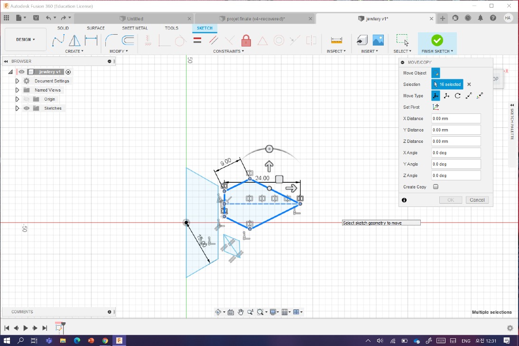Click Cancel in Move/Copy dialog
The image size is (519, 346).
coord(477,200)
